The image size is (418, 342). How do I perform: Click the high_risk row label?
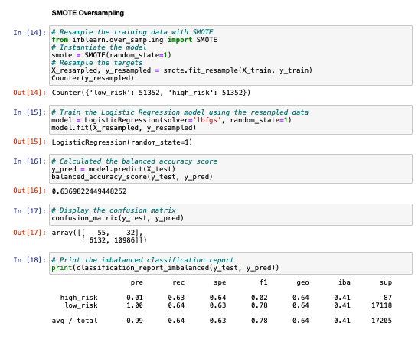tap(79, 298)
